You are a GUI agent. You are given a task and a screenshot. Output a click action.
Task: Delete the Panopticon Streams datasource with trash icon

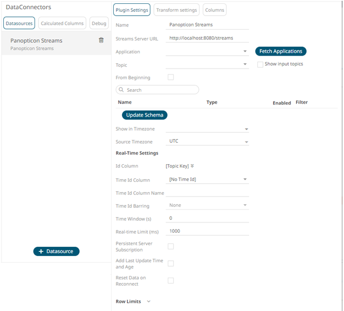coord(101,40)
